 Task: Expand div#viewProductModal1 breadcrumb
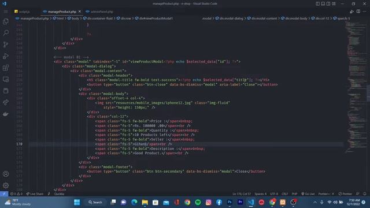[154, 18]
